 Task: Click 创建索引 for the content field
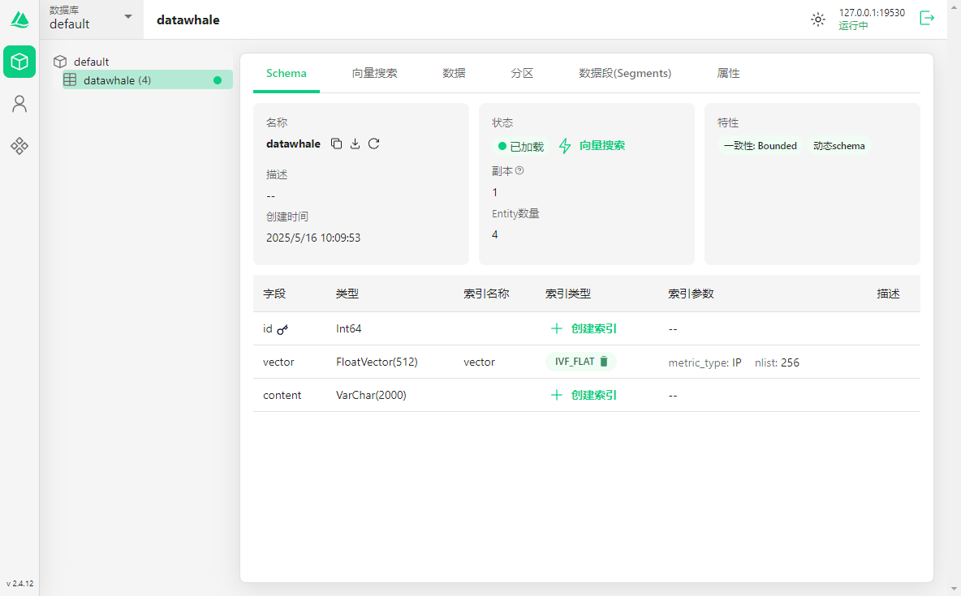pyautogui.click(x=584, y=395)
